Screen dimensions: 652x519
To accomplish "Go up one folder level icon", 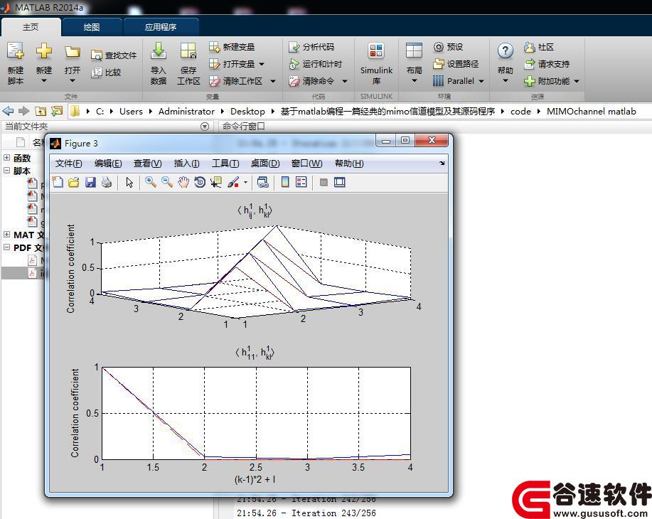I will (41, 111).
